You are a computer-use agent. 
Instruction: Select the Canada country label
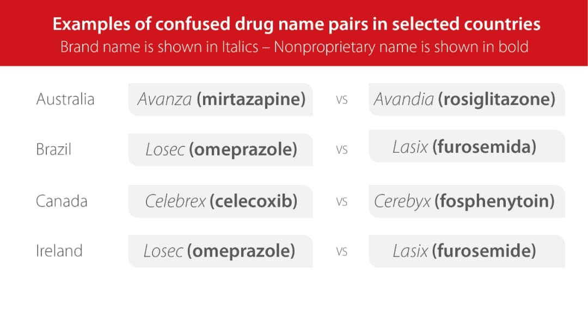[62, 201]
